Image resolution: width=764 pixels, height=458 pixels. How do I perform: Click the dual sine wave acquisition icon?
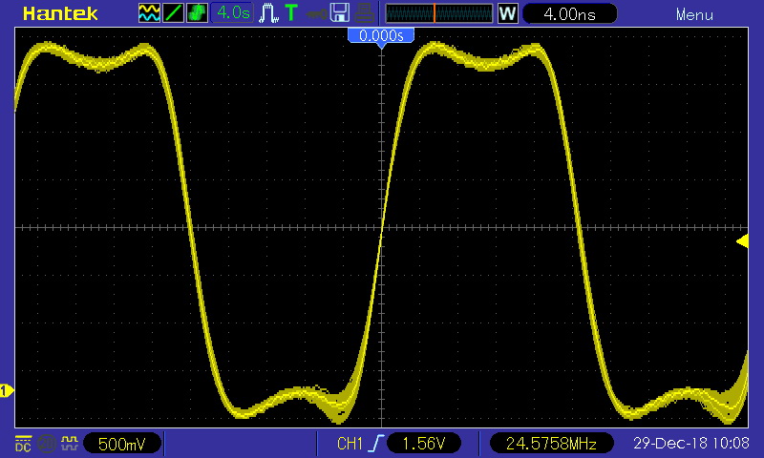pyautogui.click(x=149, y=13)
